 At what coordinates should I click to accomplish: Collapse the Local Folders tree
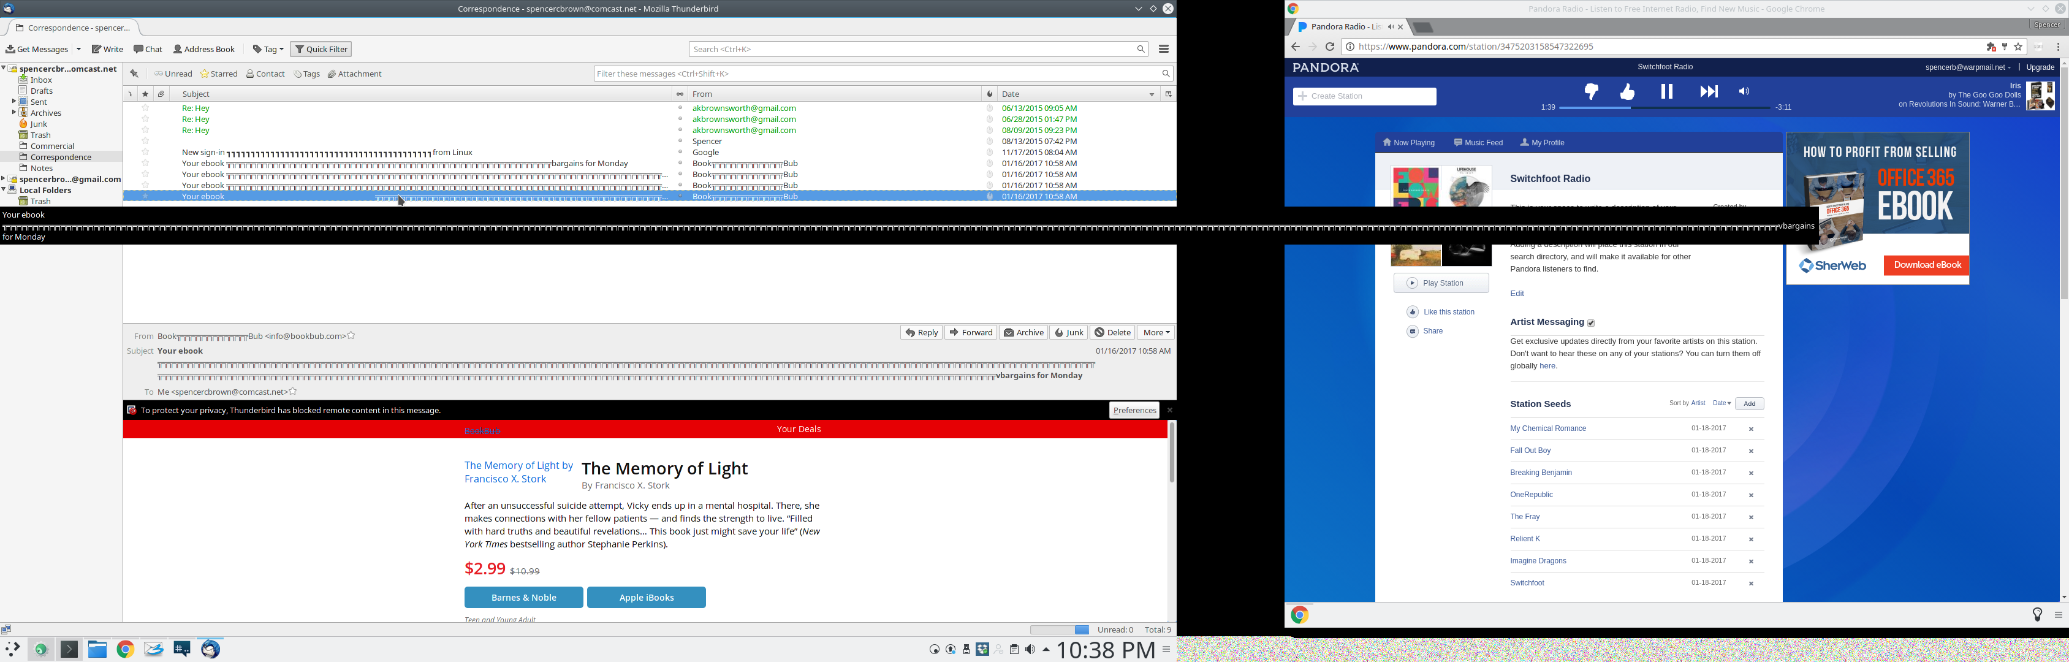click(x=4, y=191)
